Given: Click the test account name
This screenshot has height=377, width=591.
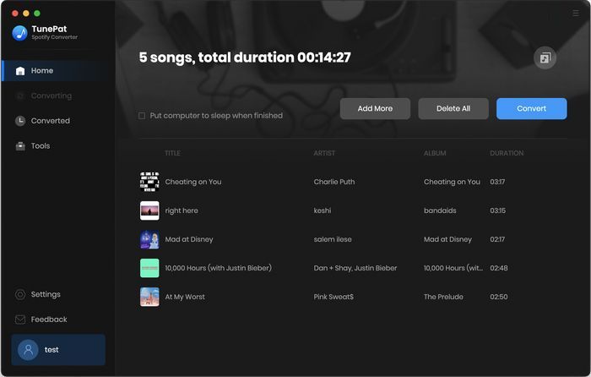Looking at the screenshot, I should [52, 350].
